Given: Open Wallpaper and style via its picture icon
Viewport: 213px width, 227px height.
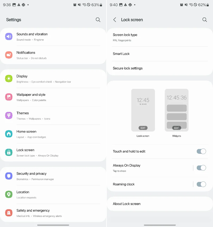Looking at the screenshot, I should click(x=9, y=97).
